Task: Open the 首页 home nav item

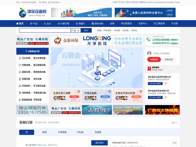Action: 20,23
